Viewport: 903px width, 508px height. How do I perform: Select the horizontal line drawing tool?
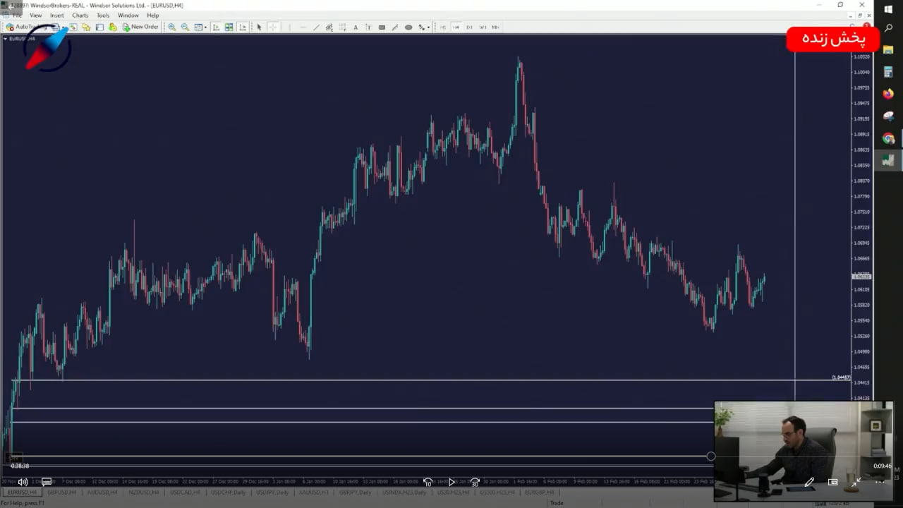[303, 27]
